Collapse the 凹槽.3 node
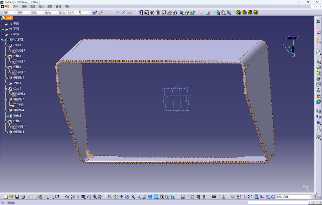Viewport: 322px width, 205px height. tap(6, 121)
